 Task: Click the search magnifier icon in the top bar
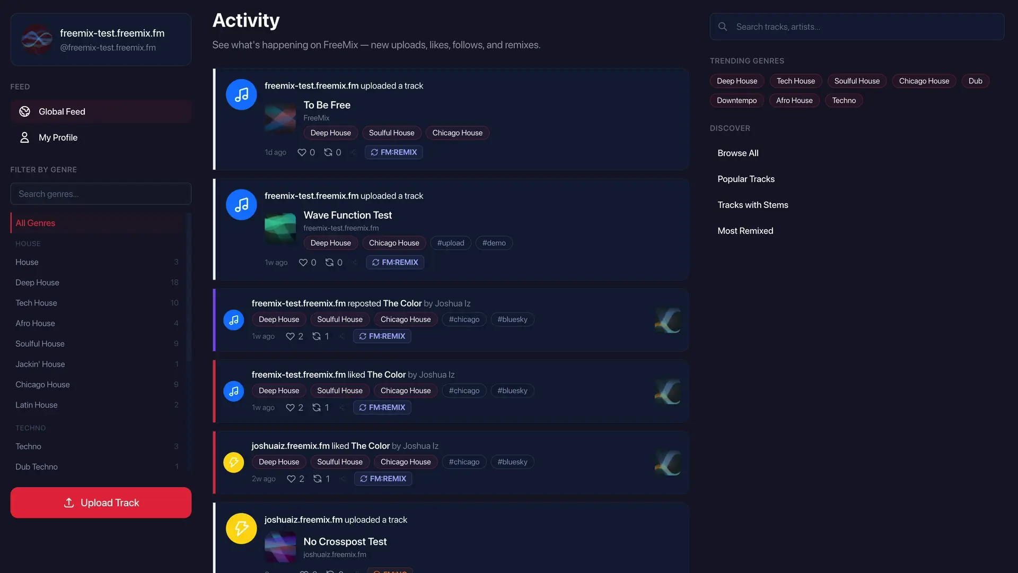(723, 26)
